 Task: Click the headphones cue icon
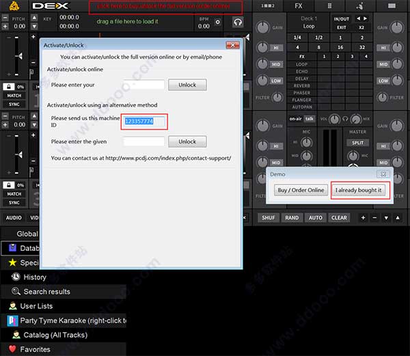click(238, 23)
